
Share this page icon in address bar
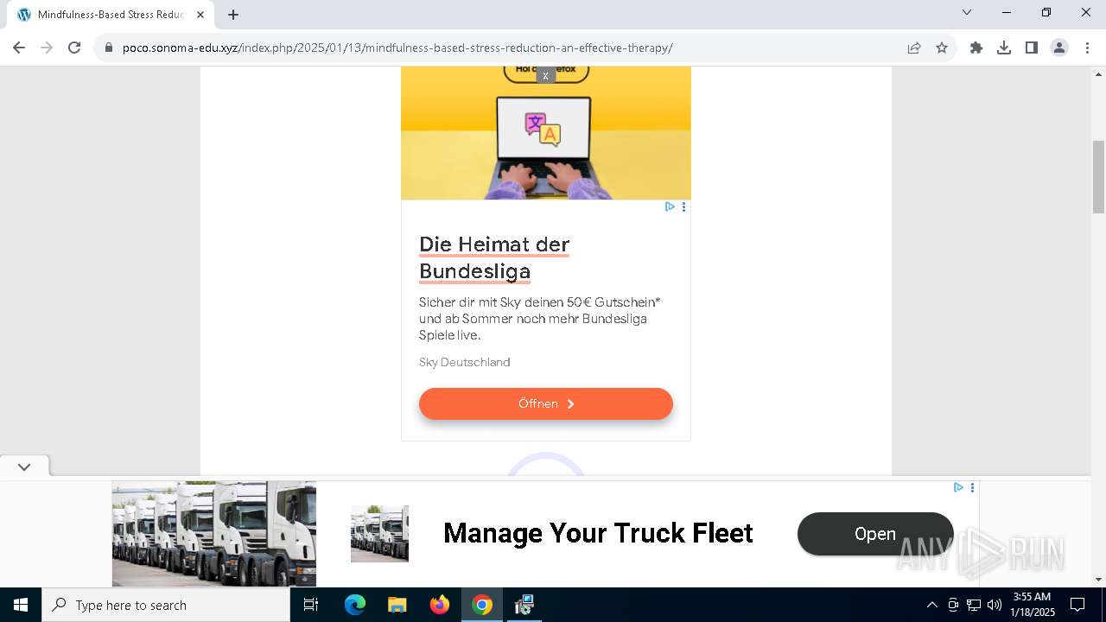coord(914,48)
